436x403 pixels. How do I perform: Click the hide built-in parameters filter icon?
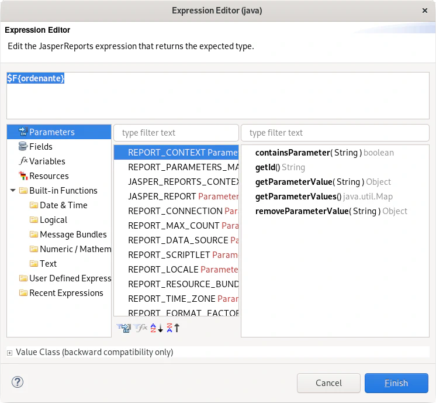pyautogui.click(x=123, y=328)
